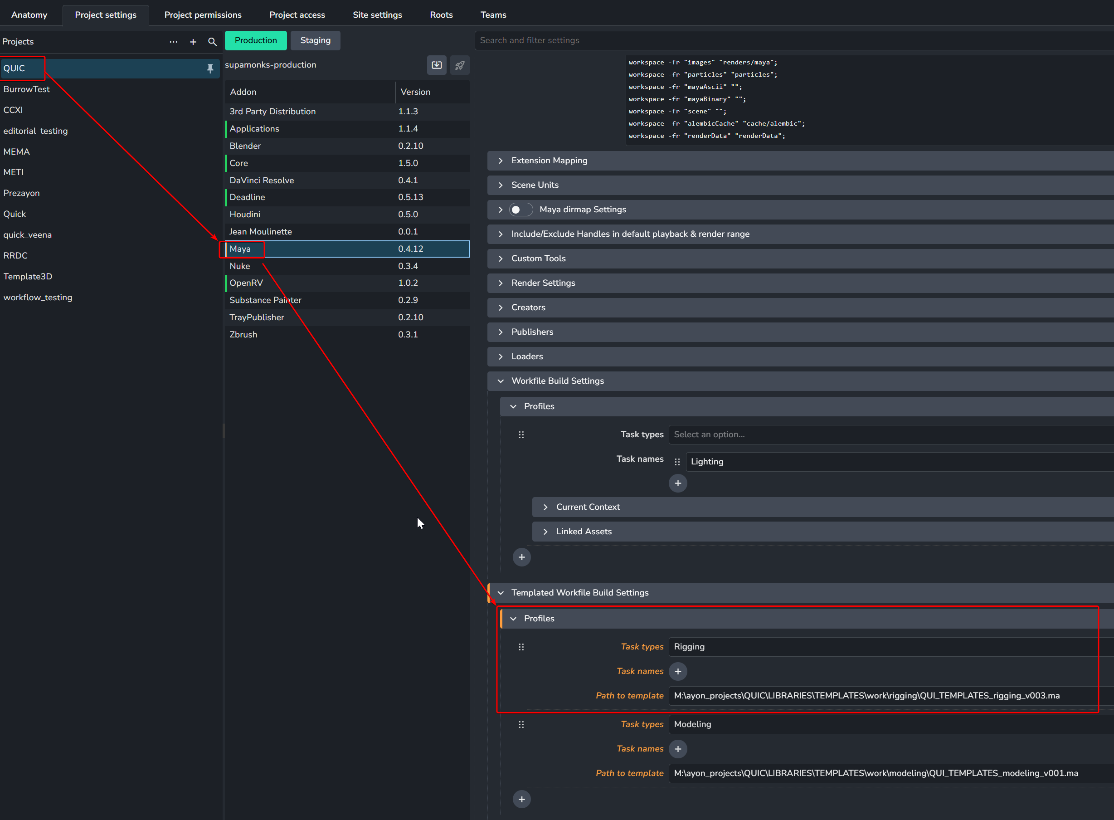Viewport: 1114px width, 820px height.
Task: Click the download bundle icon beside supamonks-production
Action: tap(436, 65)
